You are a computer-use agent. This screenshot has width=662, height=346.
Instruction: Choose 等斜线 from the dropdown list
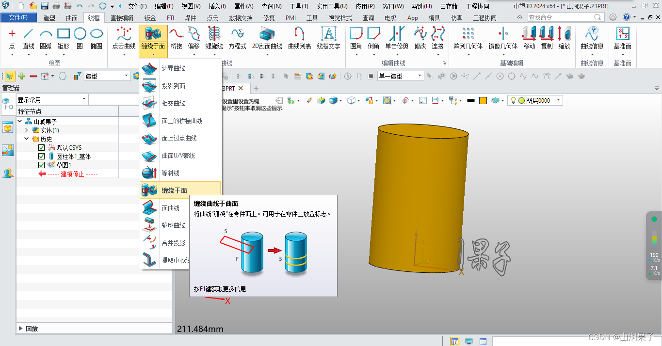tap(180, 173)
